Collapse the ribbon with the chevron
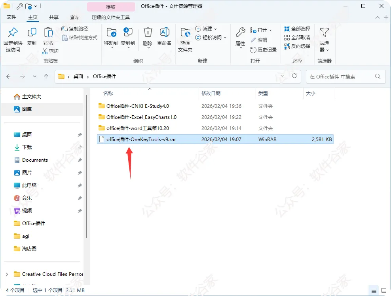 pos(378,17)
